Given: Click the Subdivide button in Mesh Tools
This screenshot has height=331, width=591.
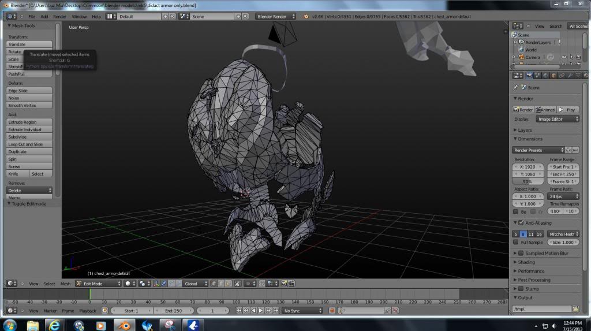Looking at the screenshot, I should tap(29, 137).
